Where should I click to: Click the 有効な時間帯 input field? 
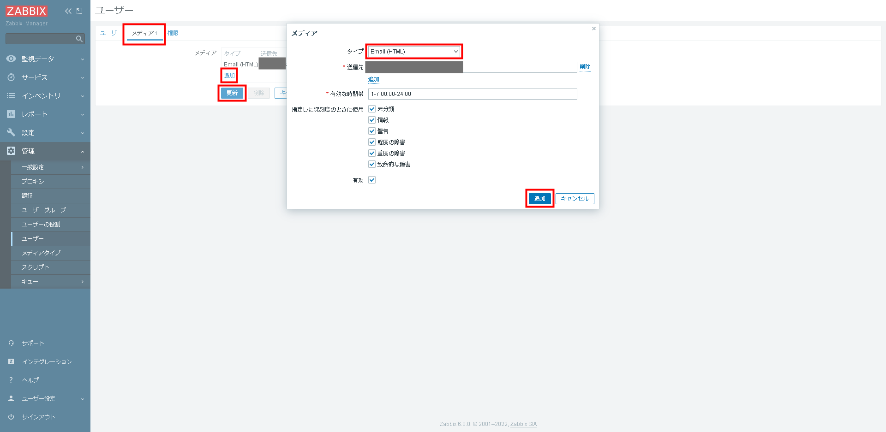pyautogui.click(x=473, y=94)
